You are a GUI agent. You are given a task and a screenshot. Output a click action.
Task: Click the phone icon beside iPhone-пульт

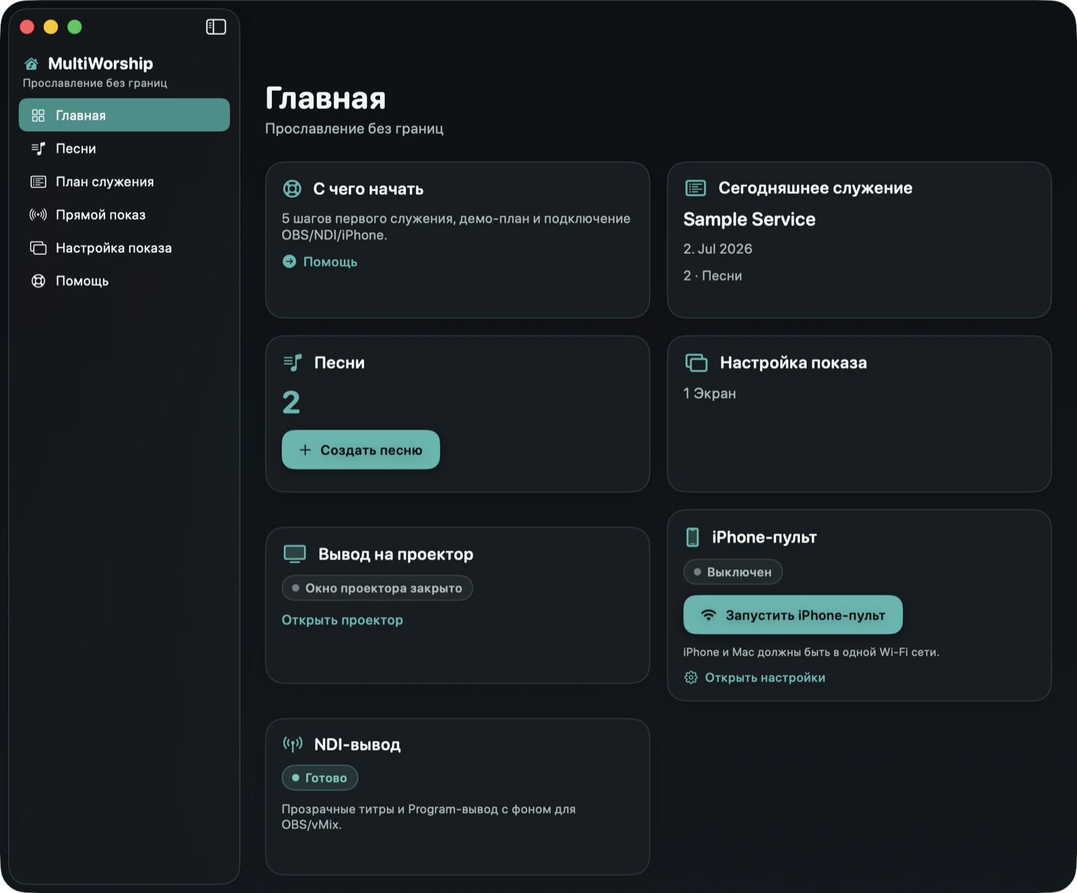[692, 537]
